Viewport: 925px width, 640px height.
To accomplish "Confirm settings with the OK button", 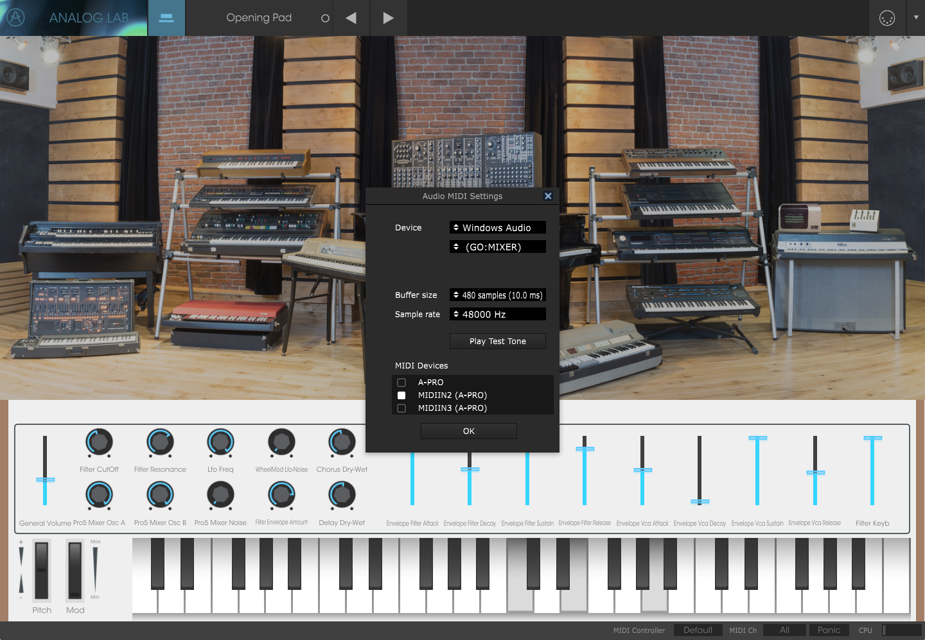I will coord(469,431).
